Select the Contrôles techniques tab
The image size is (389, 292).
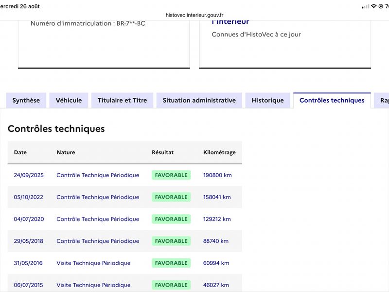pyautogui.click(x=332, y=100)
